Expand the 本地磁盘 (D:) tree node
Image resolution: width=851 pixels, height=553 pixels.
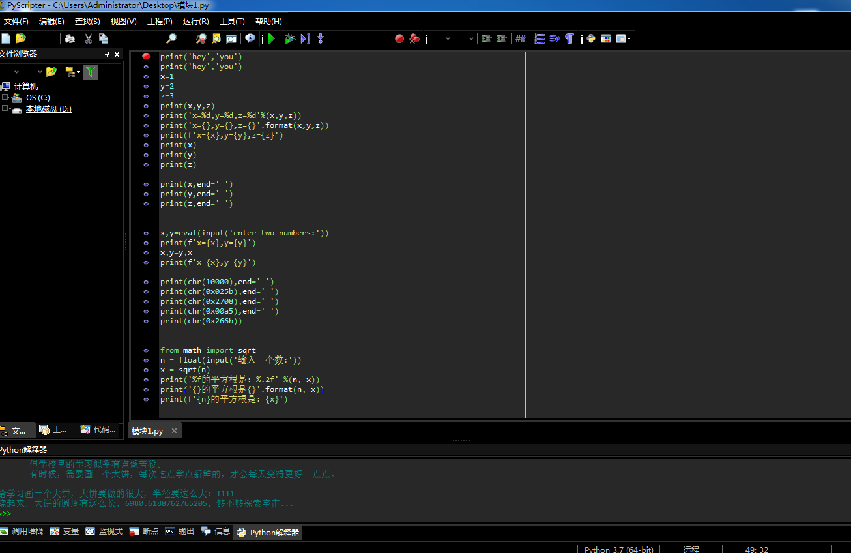tap(5, 108)
